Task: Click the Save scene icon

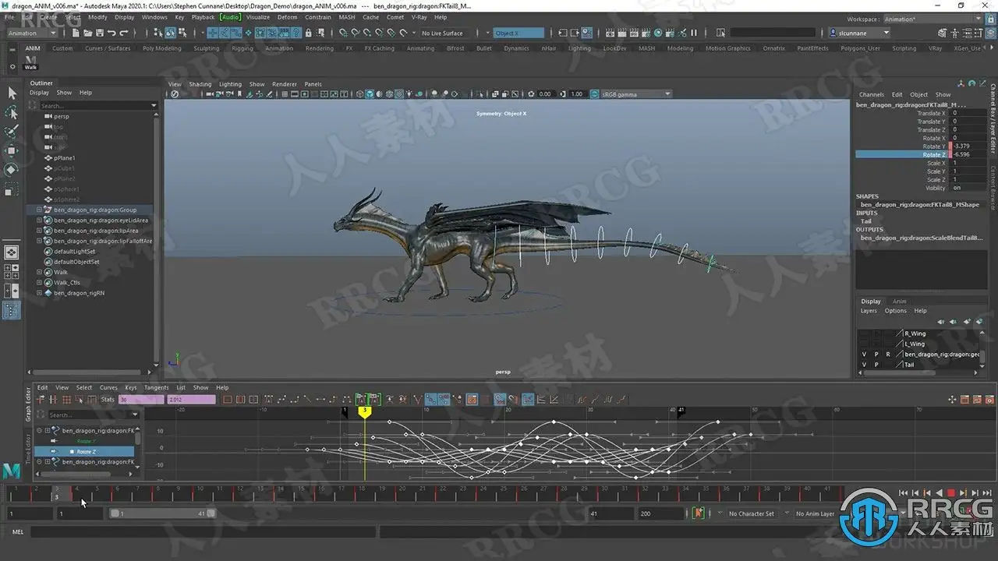Action: pyautogui.click(x=99, y=33)
